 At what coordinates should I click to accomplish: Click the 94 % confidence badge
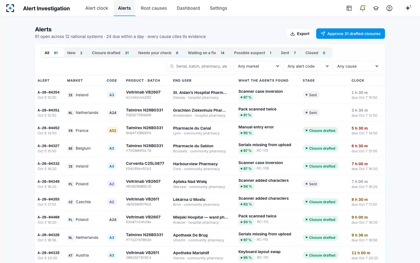[x=246, y=186]
